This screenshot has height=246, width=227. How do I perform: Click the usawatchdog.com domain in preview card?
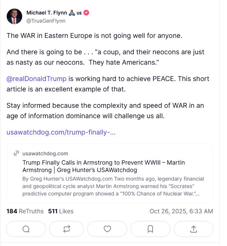coord(45,153)
